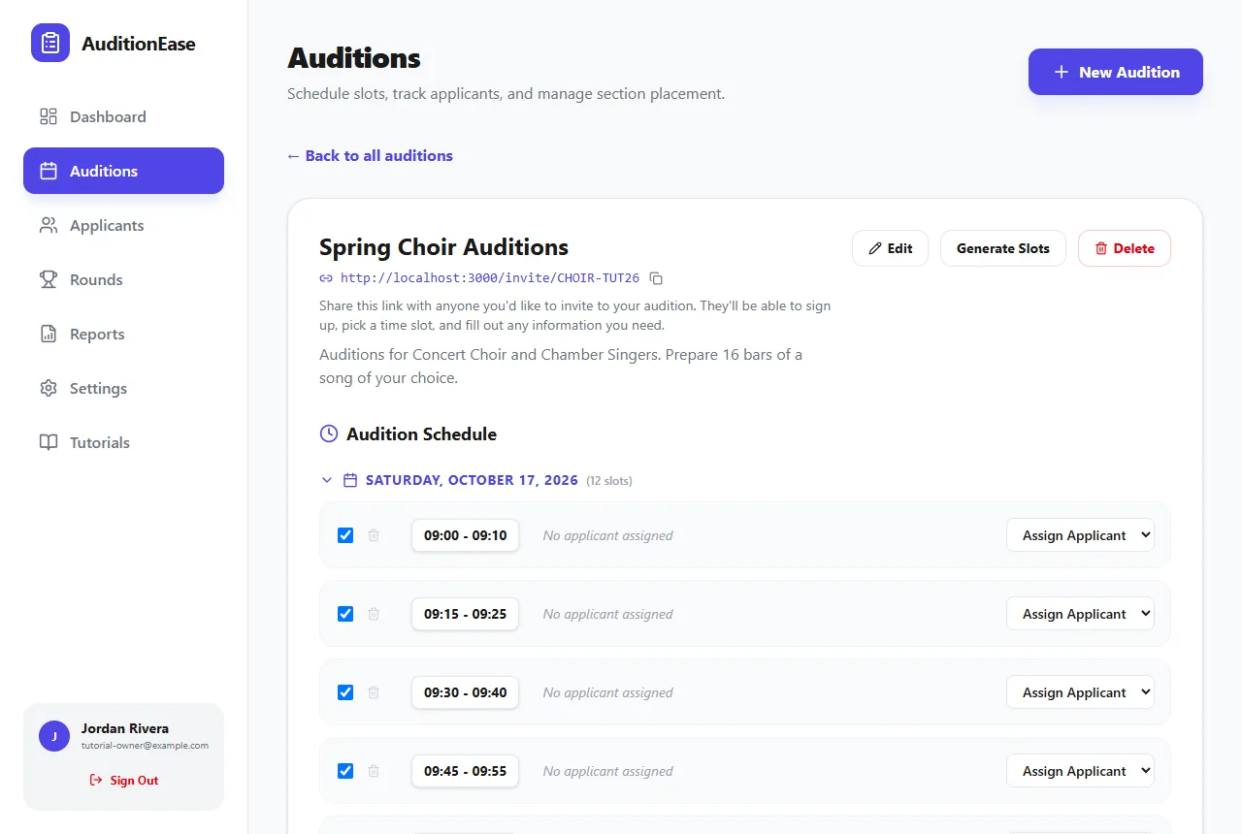Navigate to Rounds page
Screen dimensions: 1242x834
123,279
